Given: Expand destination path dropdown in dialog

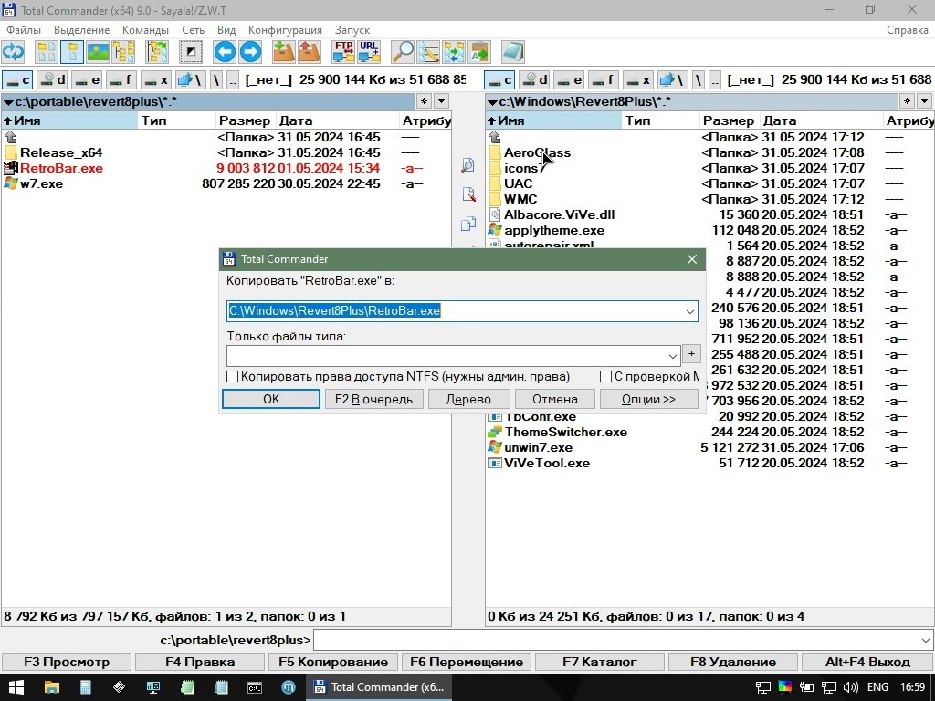Looking at the screenshot, I should pyautogui.click(x=690, y=311).
